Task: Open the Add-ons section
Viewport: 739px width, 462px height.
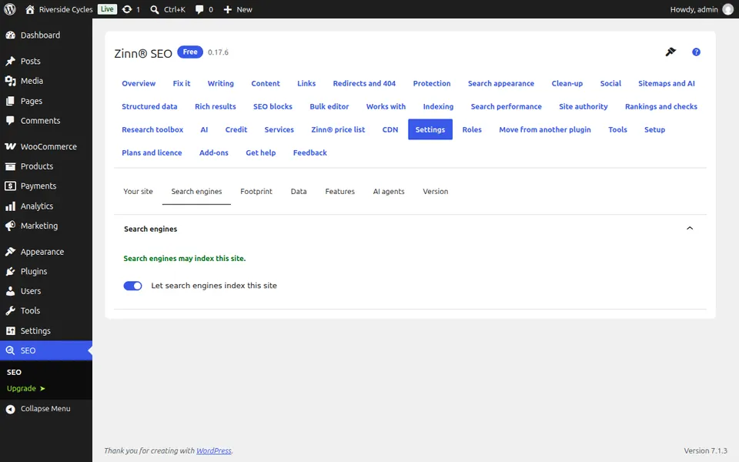Action: pyautogui.click(x=214, y=152)
